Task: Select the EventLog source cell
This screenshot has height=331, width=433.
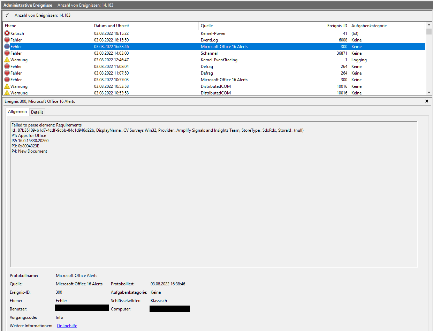Action: (209, 40)
